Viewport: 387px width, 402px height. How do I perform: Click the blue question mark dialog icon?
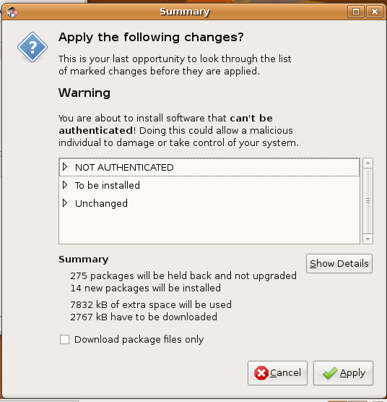32,47
